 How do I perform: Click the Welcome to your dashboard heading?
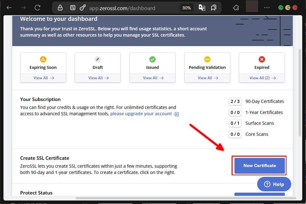point(59,19)
